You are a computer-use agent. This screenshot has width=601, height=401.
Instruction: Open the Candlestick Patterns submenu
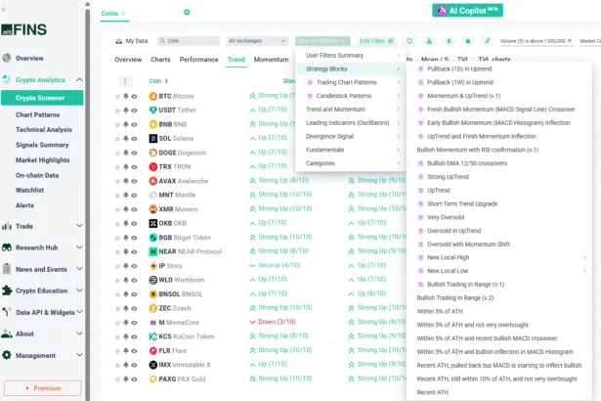352,96
